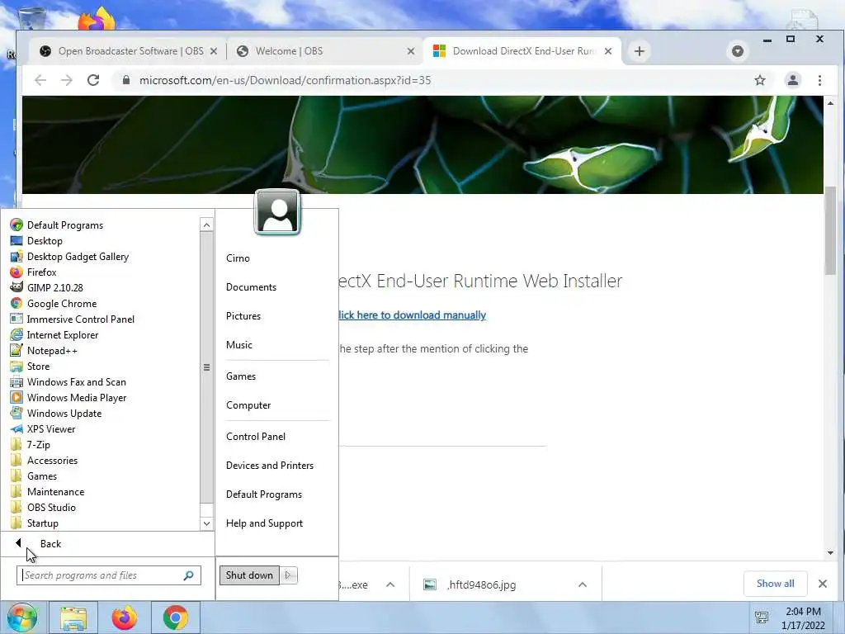Open Chrome three-dot menu
The image size is (845, 634).
[x=819, y=80]
